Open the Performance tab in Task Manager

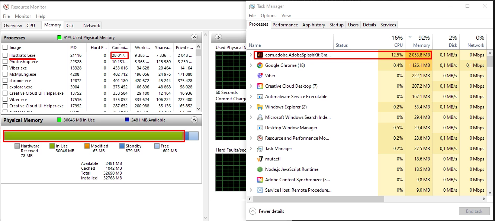285,25
